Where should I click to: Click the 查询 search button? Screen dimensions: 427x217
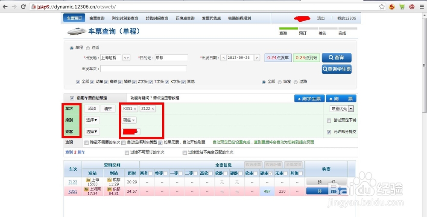336,58
